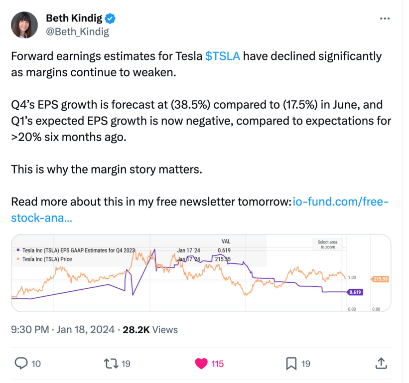The height and width of the screenshot is (383, 409).
Task: Click the 9:30 PM Jan 18, 2024 timestamp
Action: coord(63,330)
